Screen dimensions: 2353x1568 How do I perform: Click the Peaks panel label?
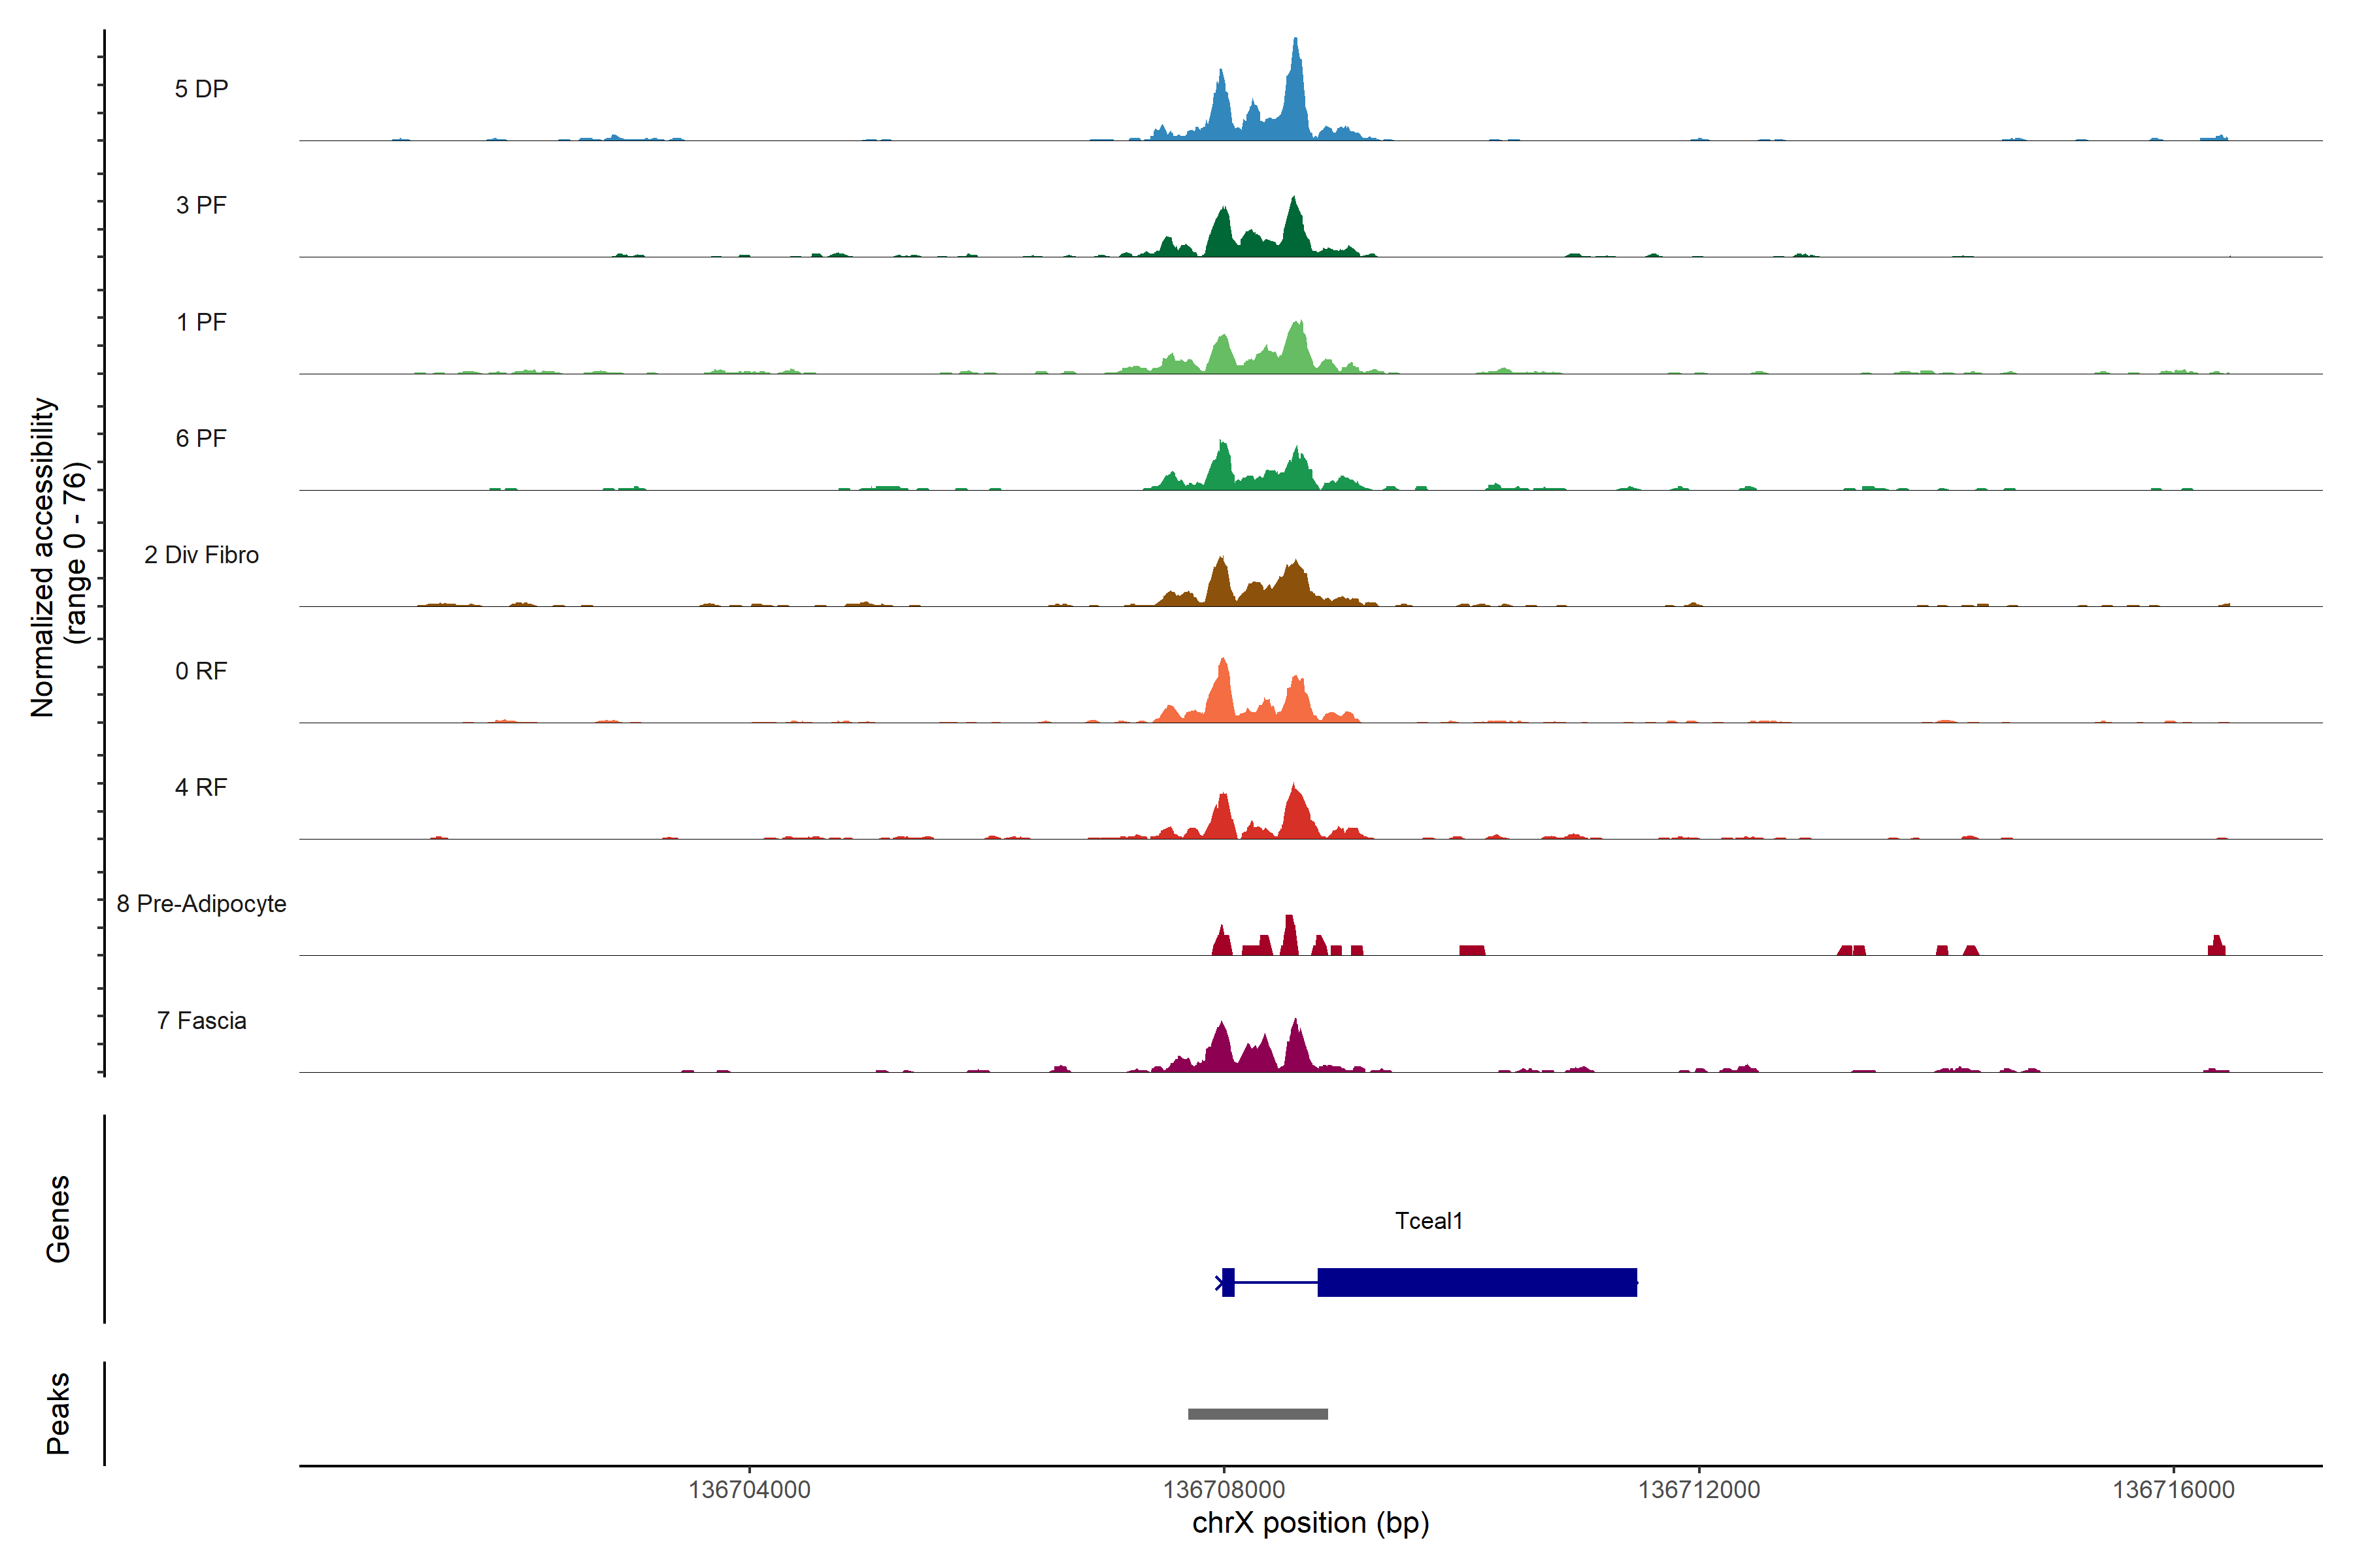58,1413
